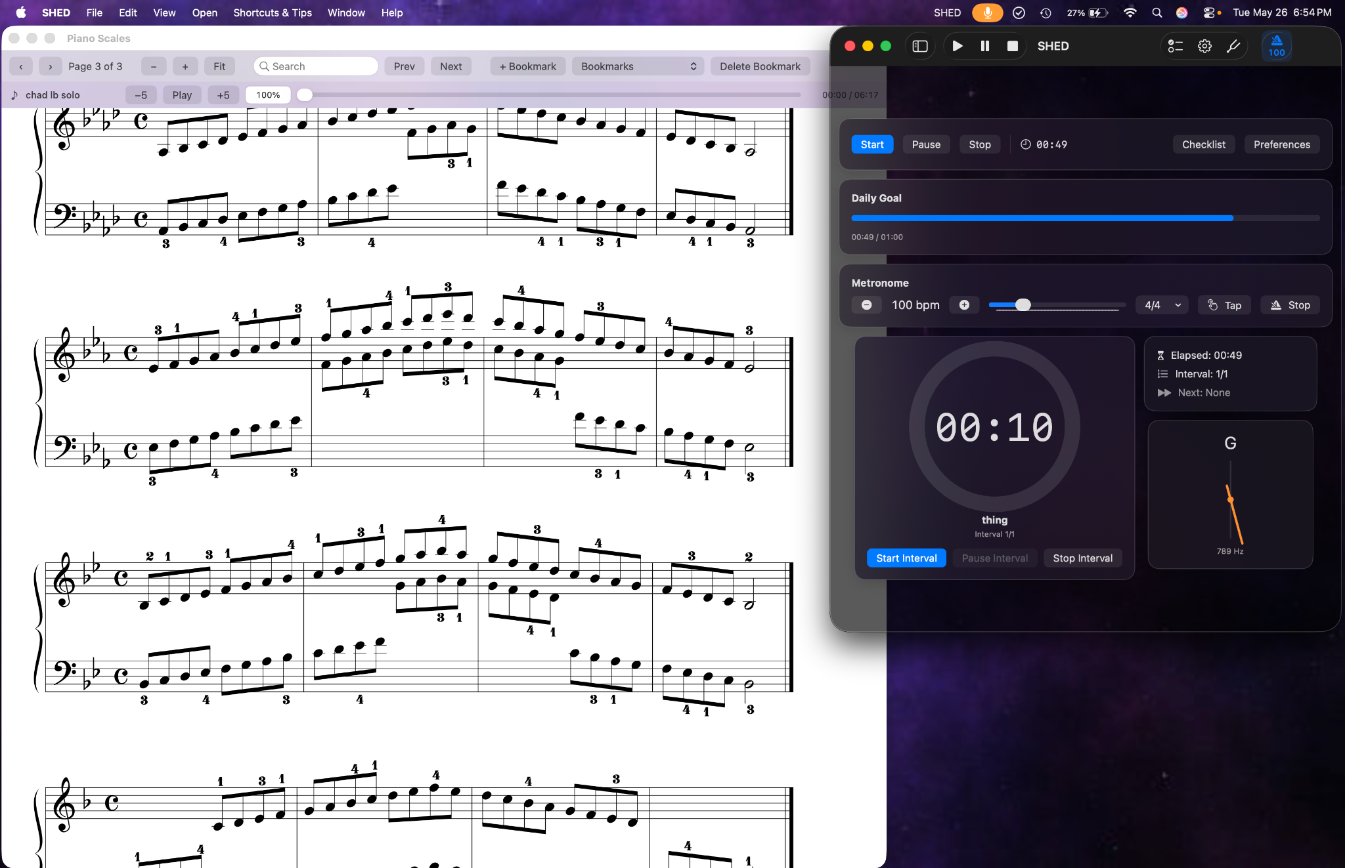1345x868 pixels.
Task: Click the play icon in SHED titlebar
Action: 958,46
